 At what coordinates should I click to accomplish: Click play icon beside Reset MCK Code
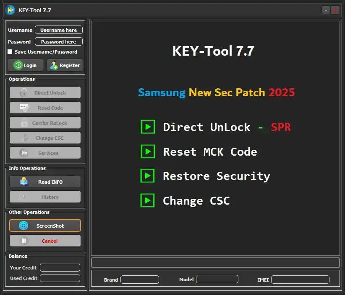(148, 151)
